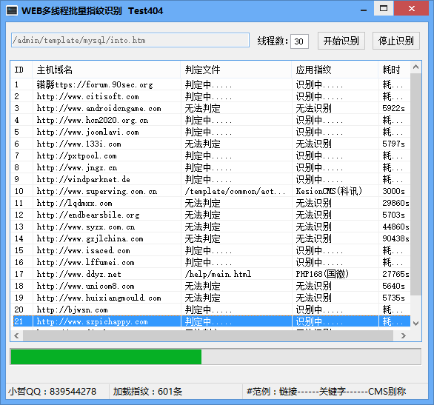The image size is (434, 405).
Task: Click the 开始识别 button
Action: [x=341, y=41]
